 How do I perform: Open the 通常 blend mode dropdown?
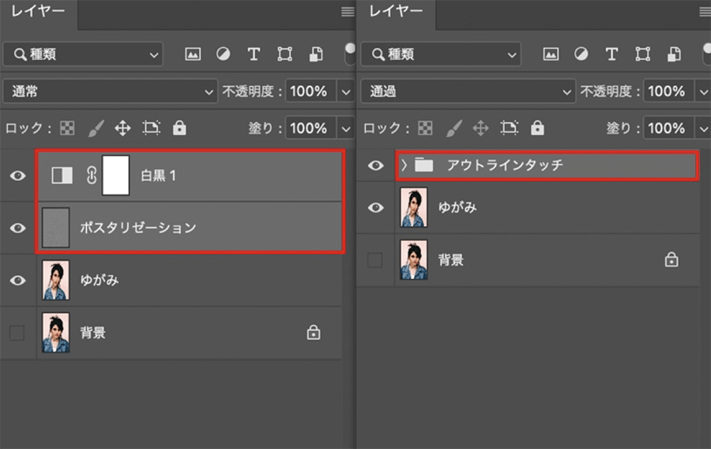(110, 92)
